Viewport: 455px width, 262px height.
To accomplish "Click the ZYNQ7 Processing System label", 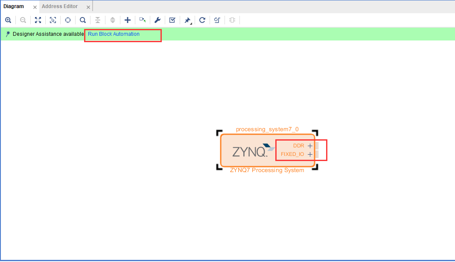I will click(267, 170).
